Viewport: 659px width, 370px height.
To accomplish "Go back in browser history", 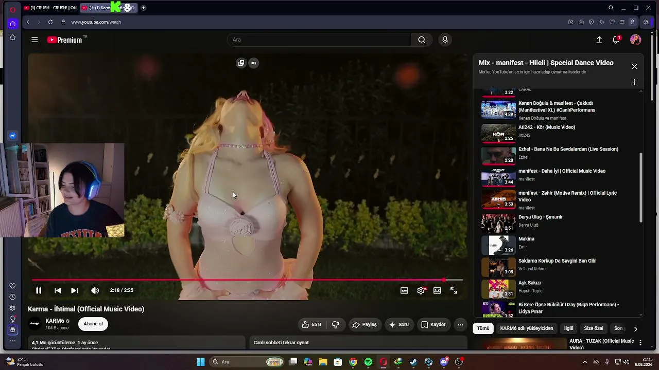I will coord(28,22).
